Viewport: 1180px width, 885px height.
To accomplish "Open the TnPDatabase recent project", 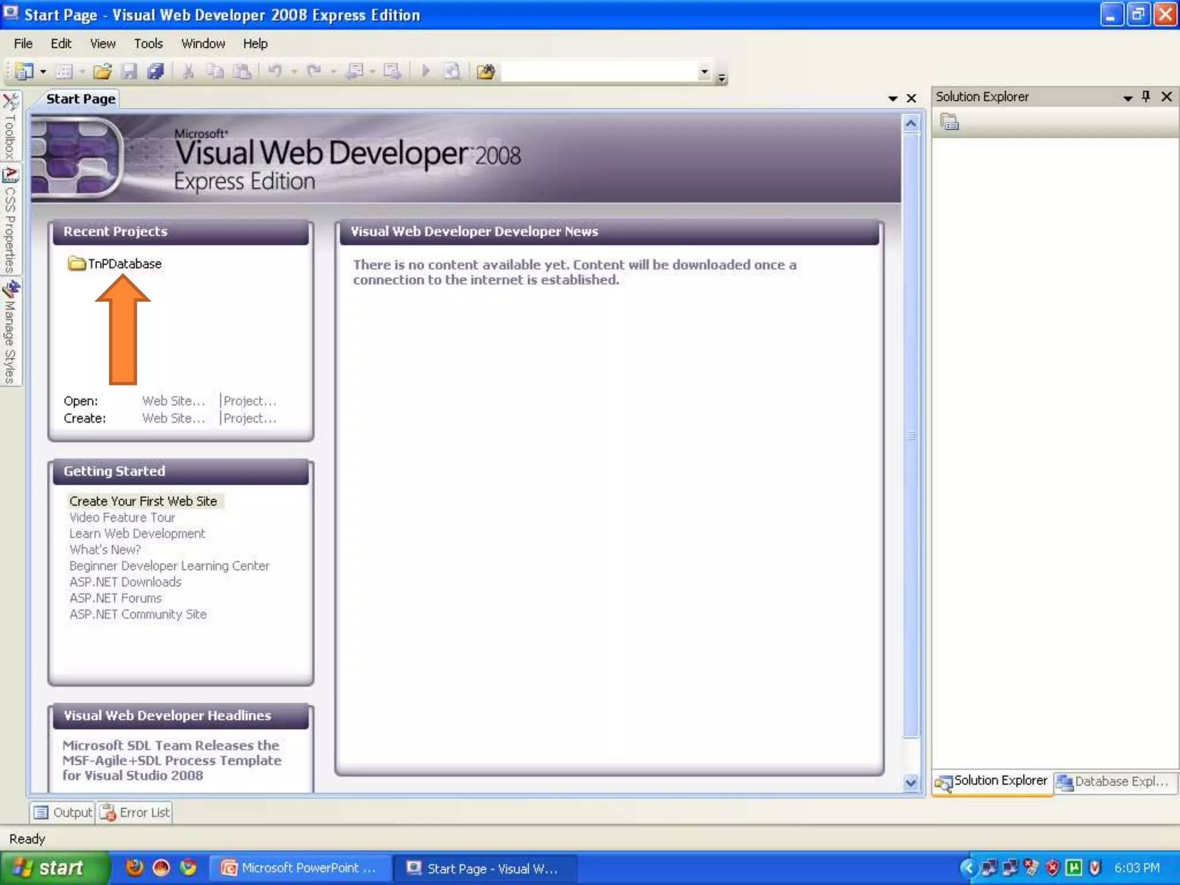I will pos(124,264).
